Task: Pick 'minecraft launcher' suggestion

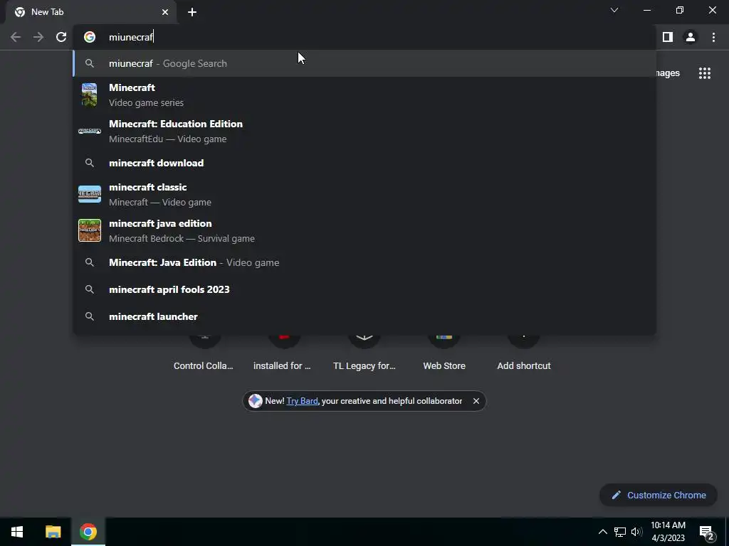Action: pos(364,316)
